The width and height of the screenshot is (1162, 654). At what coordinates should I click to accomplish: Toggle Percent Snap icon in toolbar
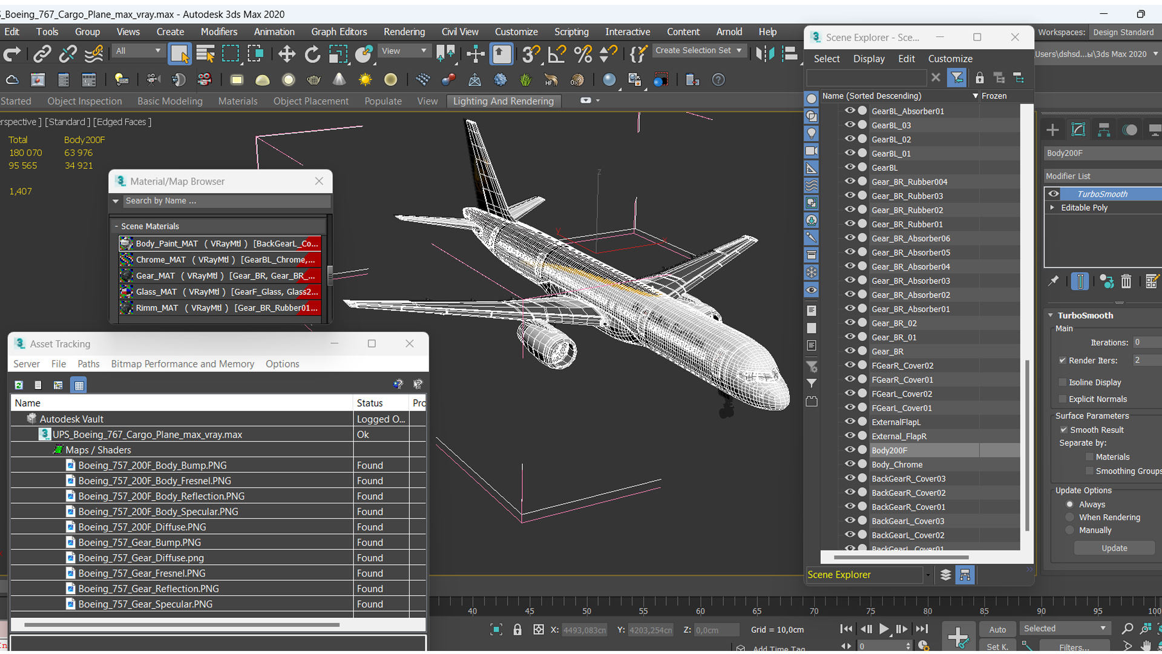point(582,54)
